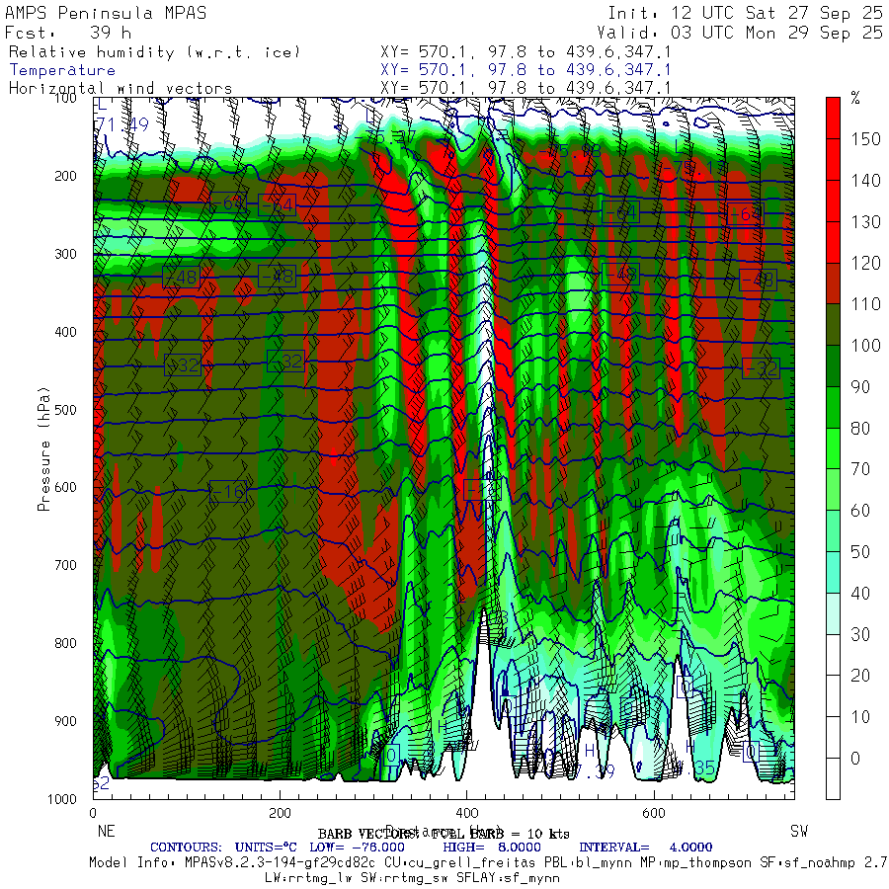Click the blue XY coordinates beside Temperature
Image resolution: width=889 pixels, height=889 pixels.
[525, 70]
